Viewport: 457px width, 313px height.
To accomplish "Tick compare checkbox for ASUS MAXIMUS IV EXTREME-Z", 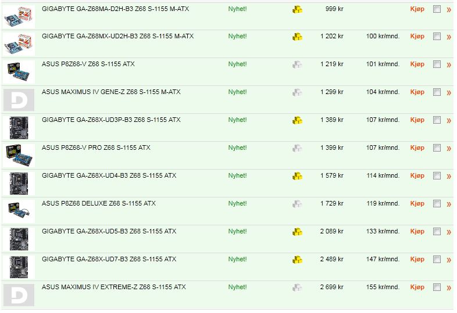I will pos(437,287).
